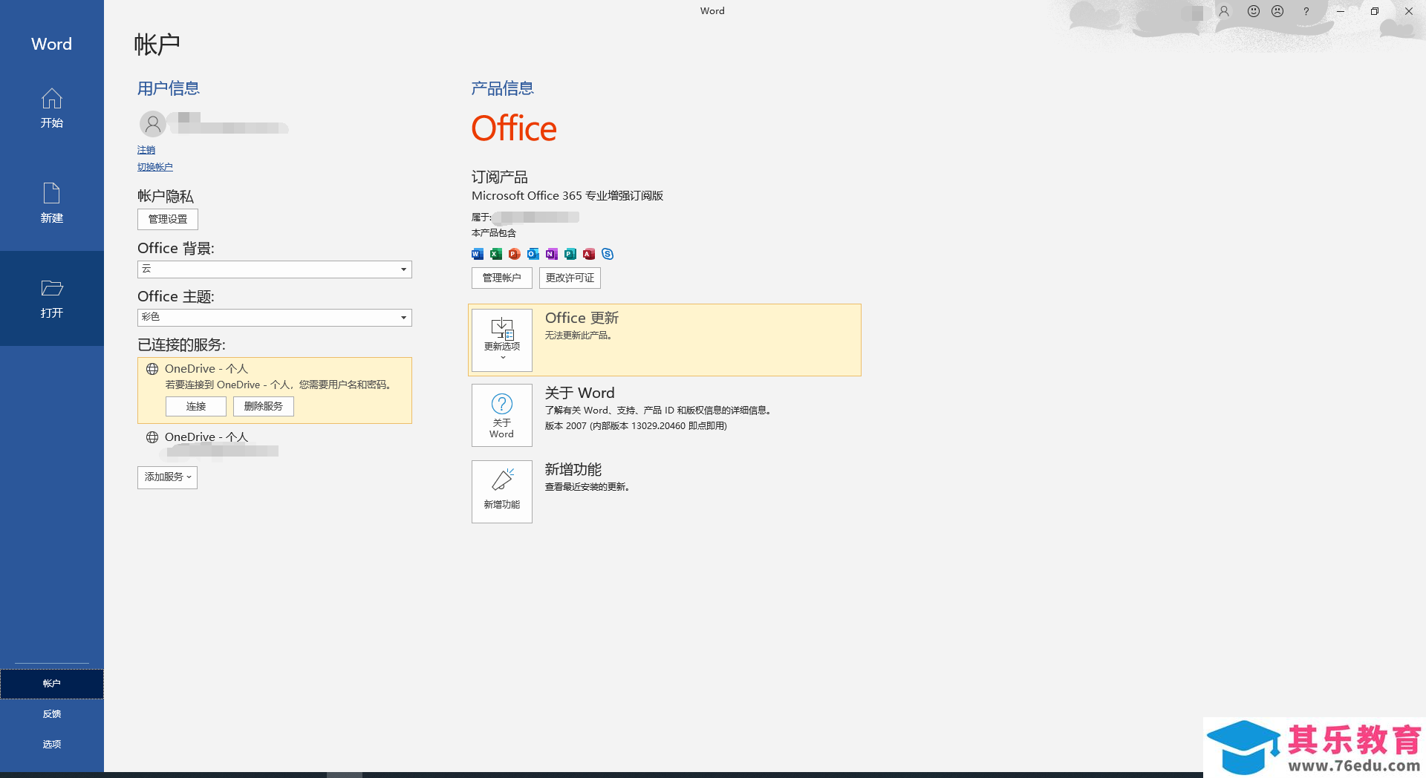Click the Microsoft Office 365 专业增强订阅版 text
This screenshot has height=778, width=1426.
567,196
